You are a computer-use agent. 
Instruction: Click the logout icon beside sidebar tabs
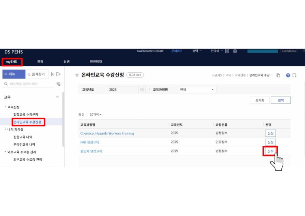coord(59,74)
